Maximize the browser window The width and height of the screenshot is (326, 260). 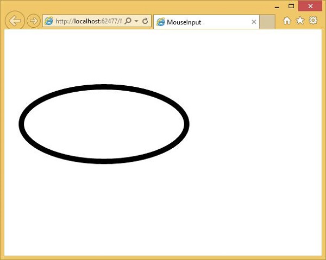point(291,6)
